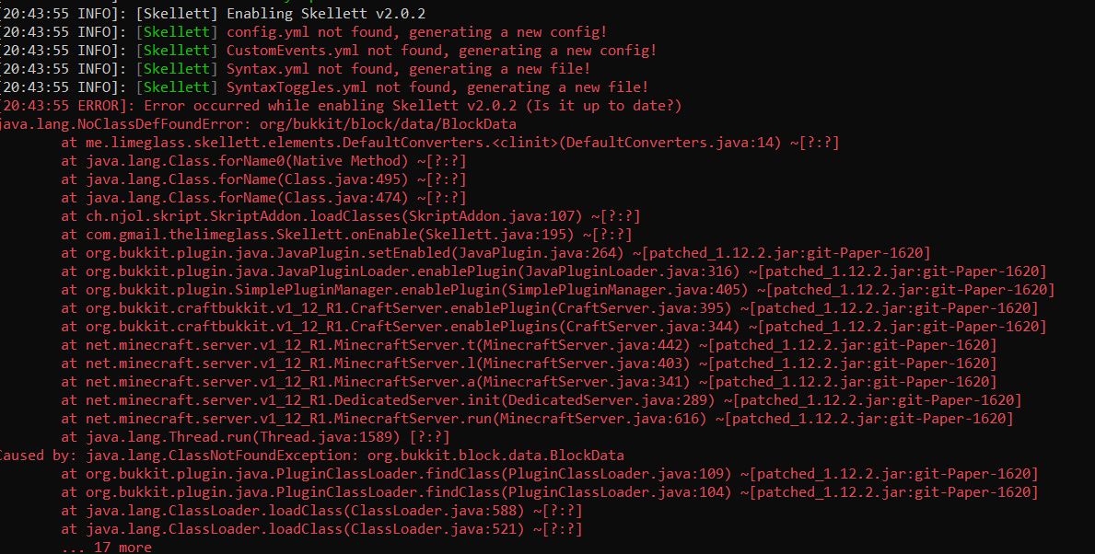Click the "CustomEvents.yml not found" message

[441, 51]
